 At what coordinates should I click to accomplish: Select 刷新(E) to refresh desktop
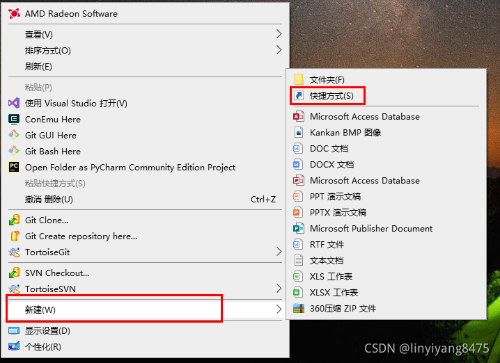coord(145,67)
